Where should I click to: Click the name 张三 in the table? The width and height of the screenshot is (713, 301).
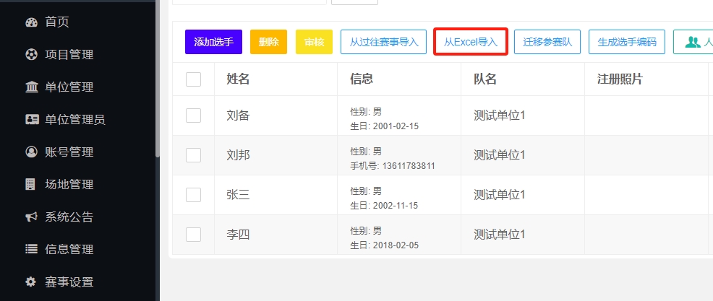point(239,195)
